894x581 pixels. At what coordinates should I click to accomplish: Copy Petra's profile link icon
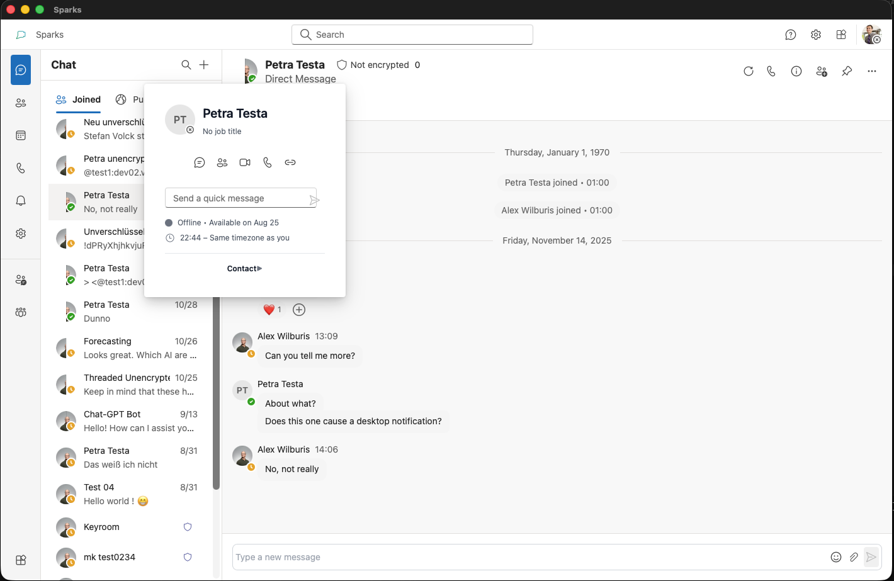[290, 162]
